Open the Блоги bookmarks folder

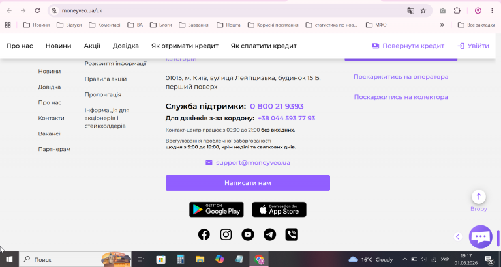coord(161,25)
